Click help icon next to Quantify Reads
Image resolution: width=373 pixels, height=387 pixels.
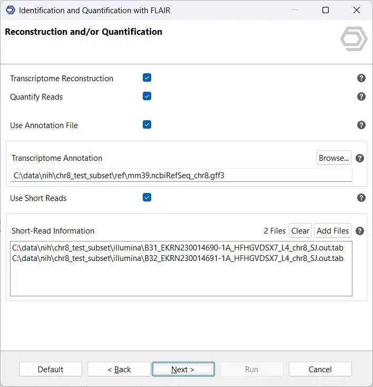point(361,96)
